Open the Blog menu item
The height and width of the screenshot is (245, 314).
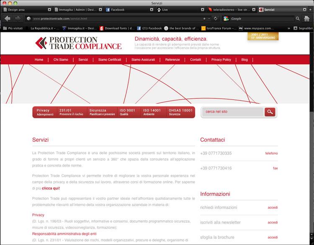pos(245,60)
